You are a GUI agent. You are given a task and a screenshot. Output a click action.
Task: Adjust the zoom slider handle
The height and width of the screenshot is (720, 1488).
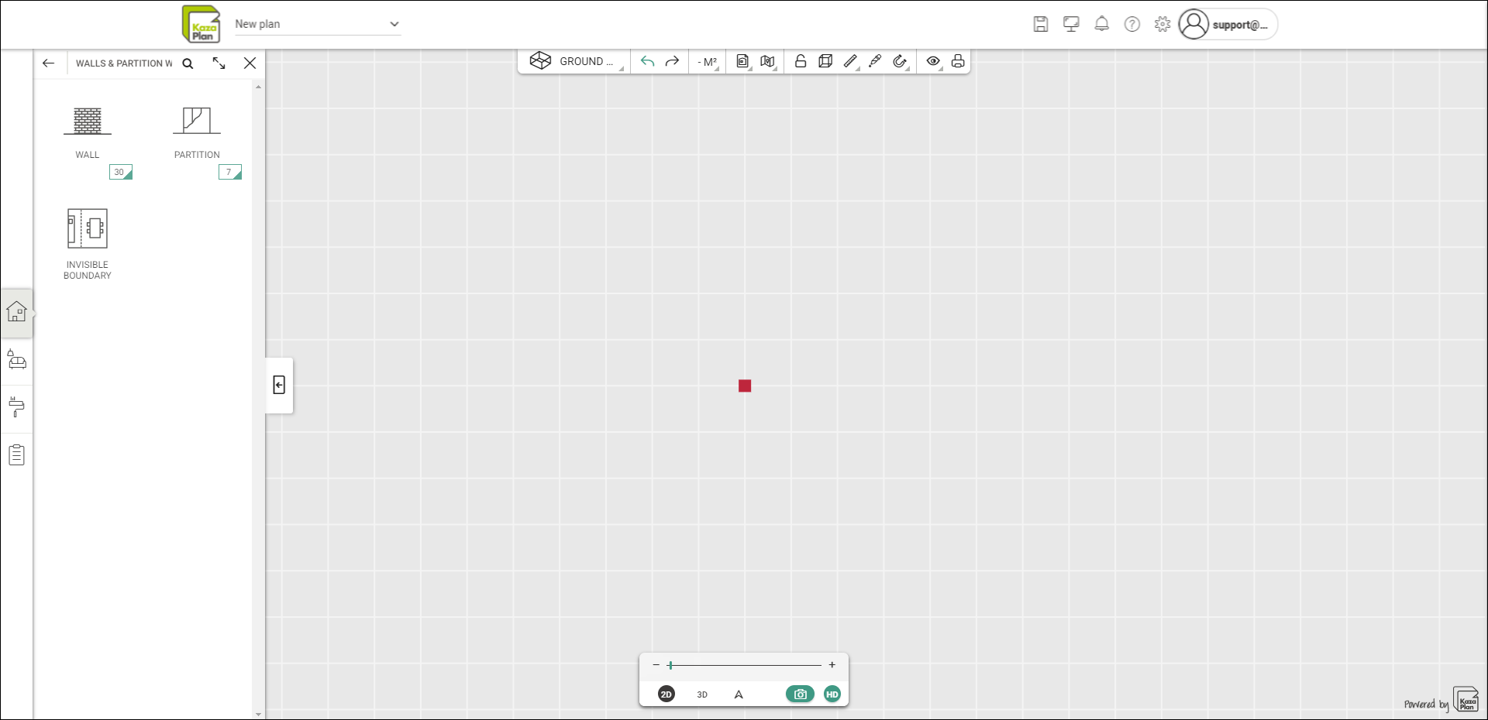click(670, 665)
